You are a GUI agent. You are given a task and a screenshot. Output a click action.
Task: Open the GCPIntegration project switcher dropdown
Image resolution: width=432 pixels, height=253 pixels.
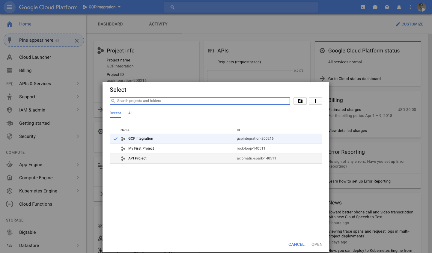click(x=101, y=7)
